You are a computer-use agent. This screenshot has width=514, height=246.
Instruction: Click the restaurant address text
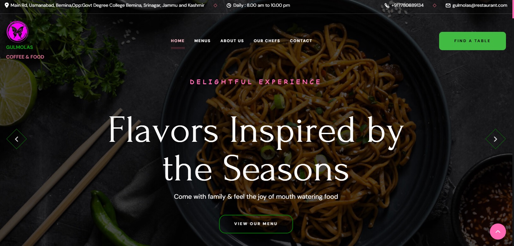[x=107, y=5]
